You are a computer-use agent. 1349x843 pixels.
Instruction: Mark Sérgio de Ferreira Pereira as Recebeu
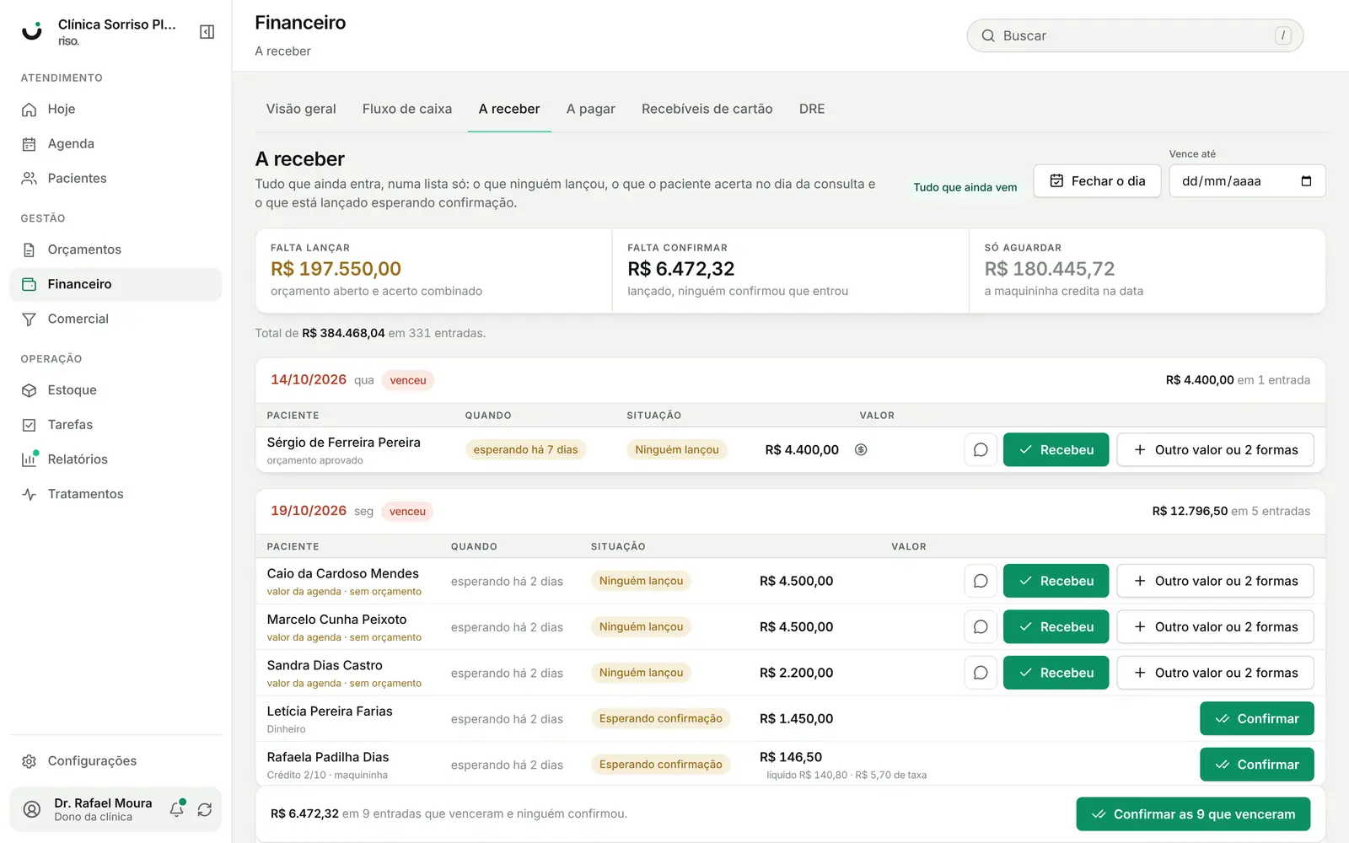click(x=1056, y=450)
